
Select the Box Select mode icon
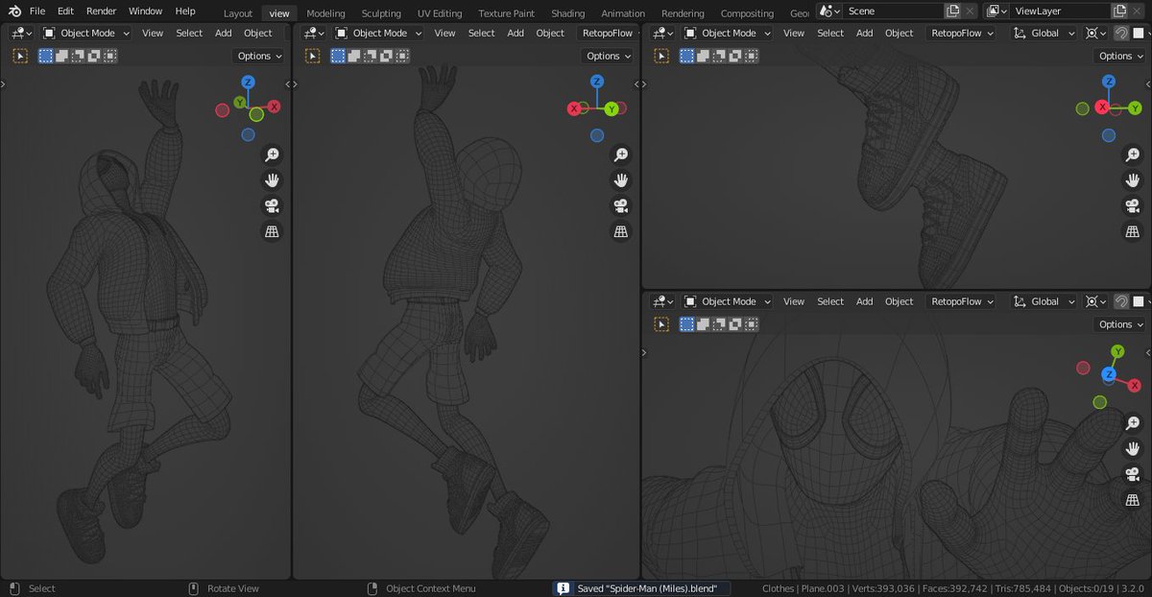46,56
